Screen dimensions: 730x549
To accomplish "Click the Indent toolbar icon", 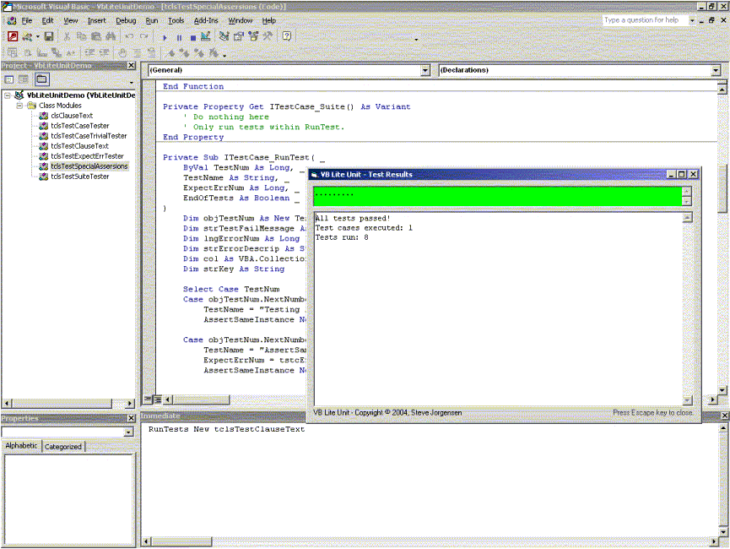I will [89, 52].
